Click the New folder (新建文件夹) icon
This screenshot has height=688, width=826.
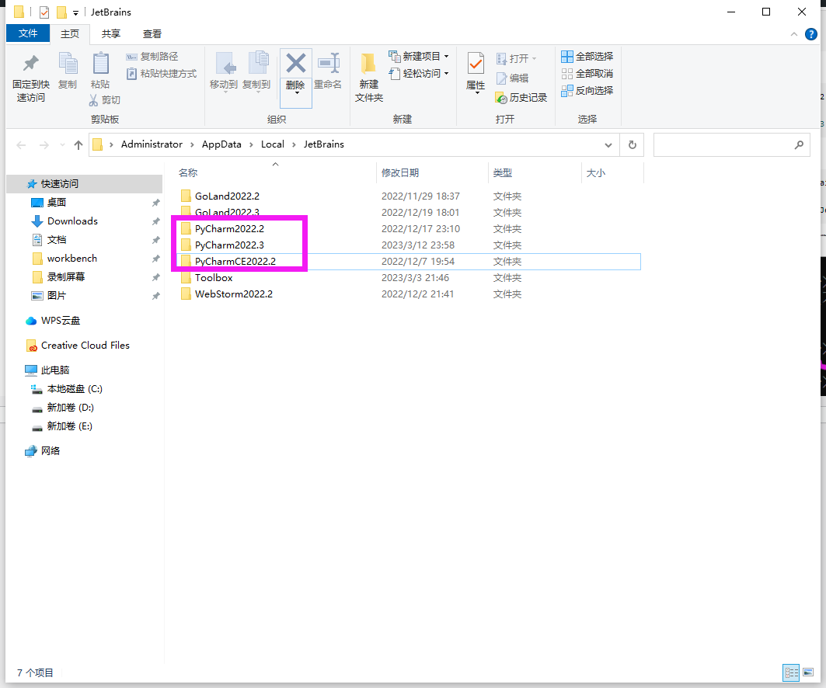point(368,64)
